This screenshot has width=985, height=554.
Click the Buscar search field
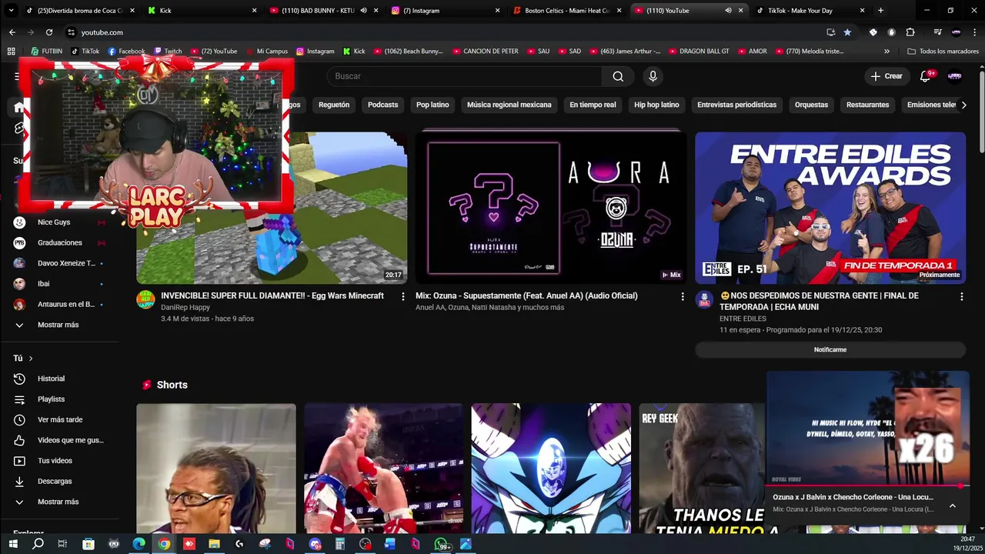465,76
